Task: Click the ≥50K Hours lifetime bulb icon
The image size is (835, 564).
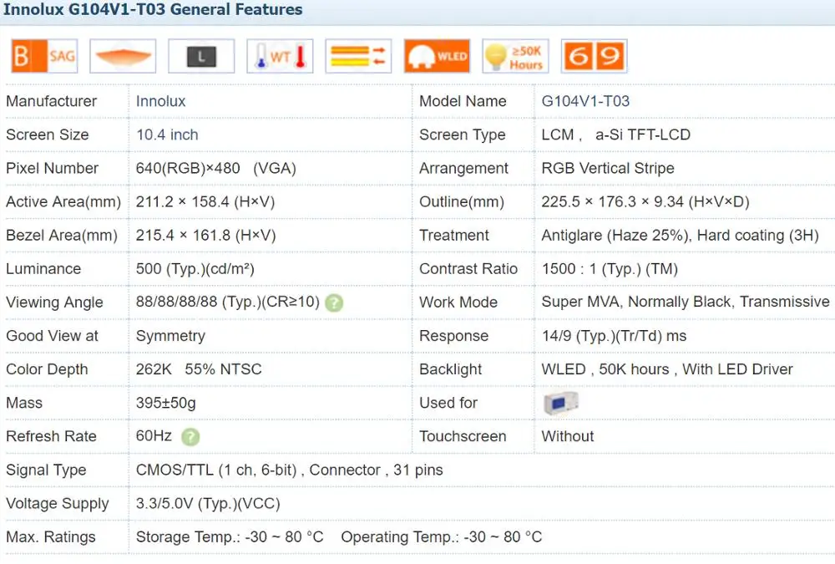Action: pyautogui.click(x=515, y=56)
